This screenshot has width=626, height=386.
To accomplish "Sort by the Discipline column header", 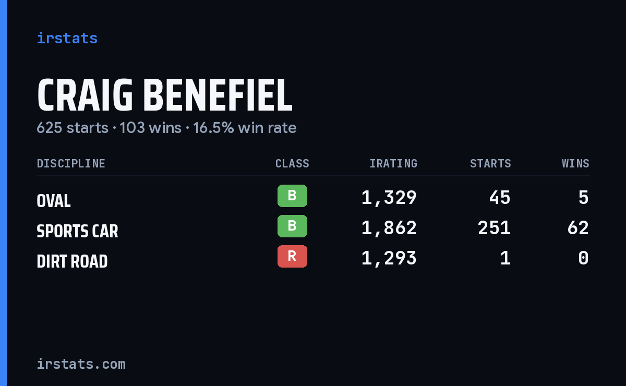I will coord(71,163).
